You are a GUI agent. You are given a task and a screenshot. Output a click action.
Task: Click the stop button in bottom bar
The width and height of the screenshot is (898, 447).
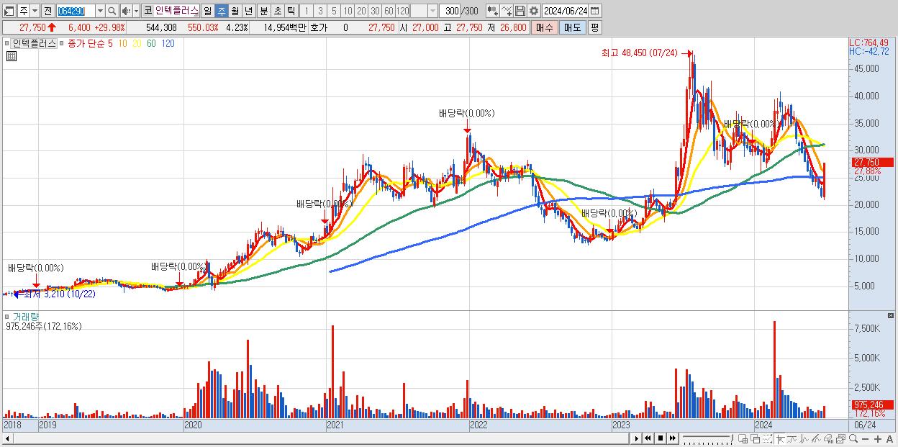(x=660, y=438)
